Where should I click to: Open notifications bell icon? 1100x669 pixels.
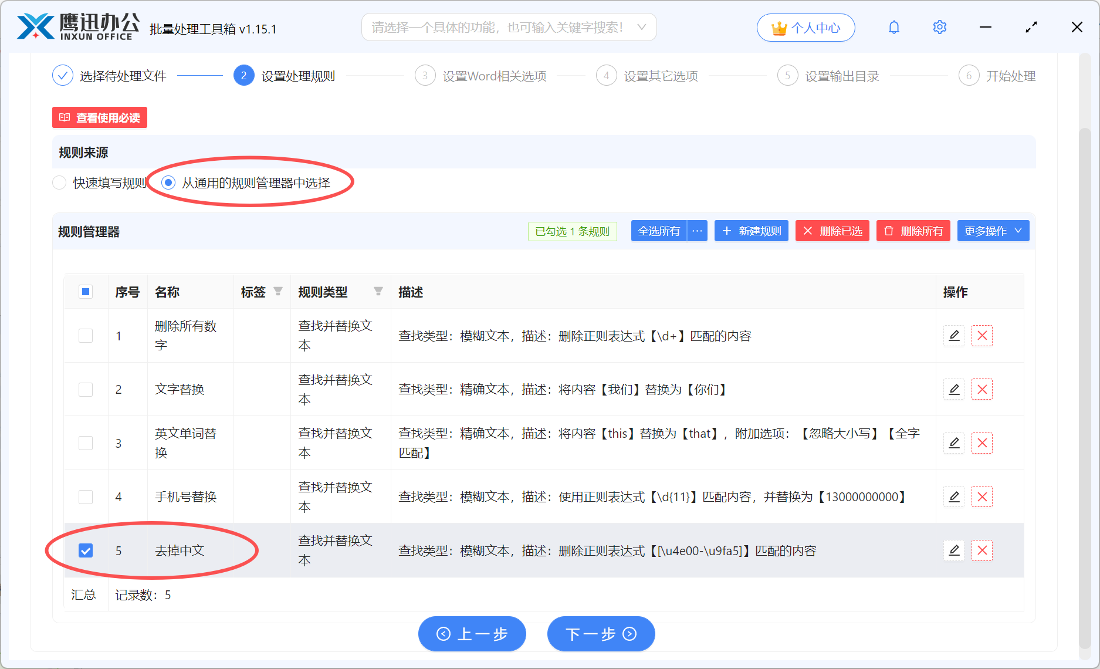tap(893, 28)
